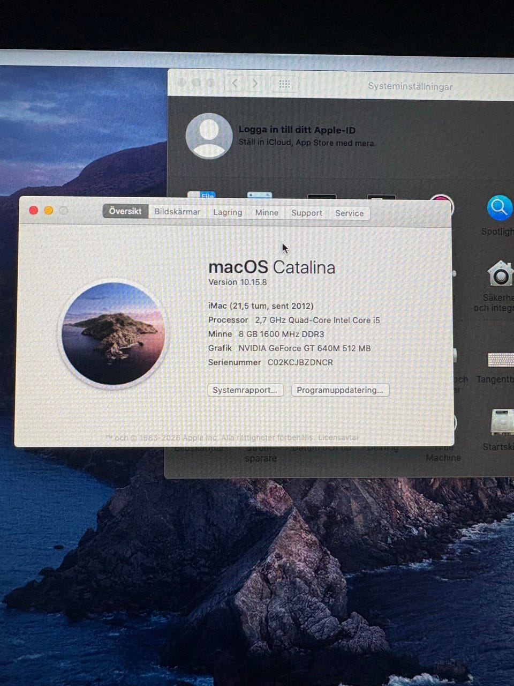Click Logga in till ditt Apple-ID
This screenshot has width=514, height=686.
(297, 130)
